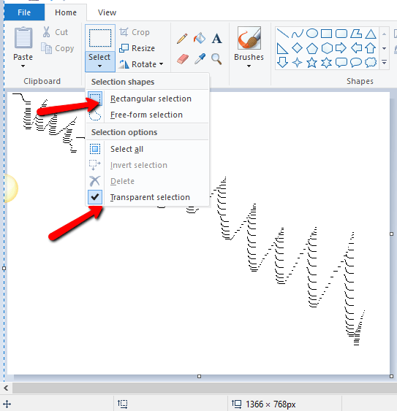
Task: Choose the Oval callout shape
Action: coord(356,63)
